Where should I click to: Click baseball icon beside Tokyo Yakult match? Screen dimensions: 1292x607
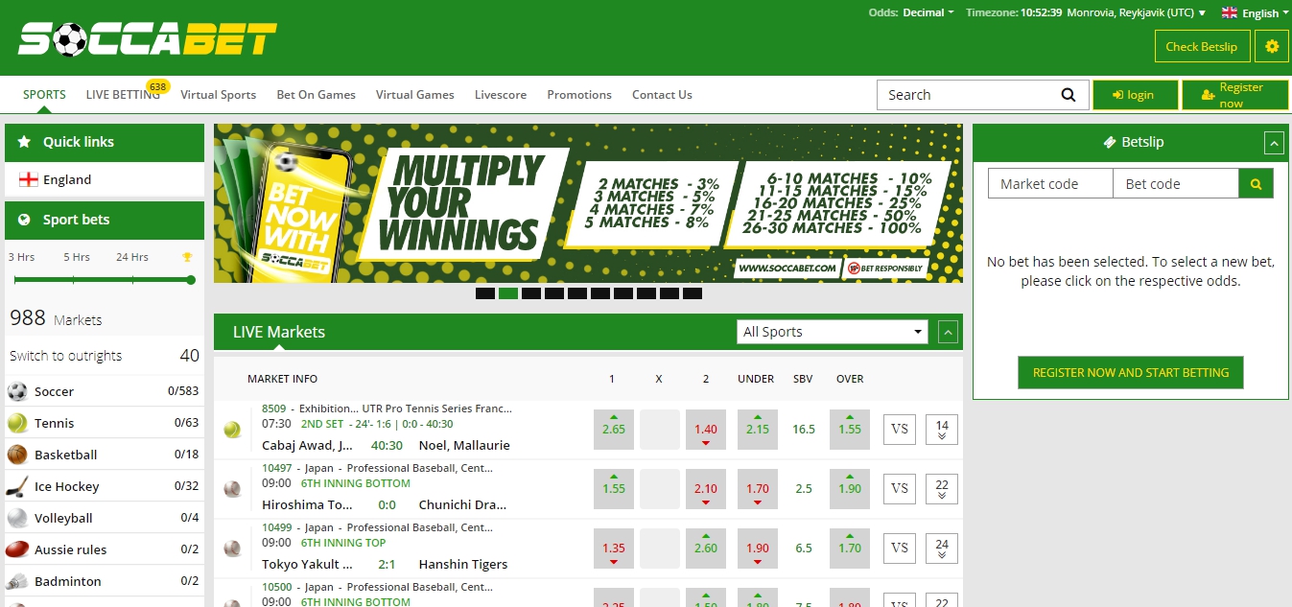pos(232,549)
